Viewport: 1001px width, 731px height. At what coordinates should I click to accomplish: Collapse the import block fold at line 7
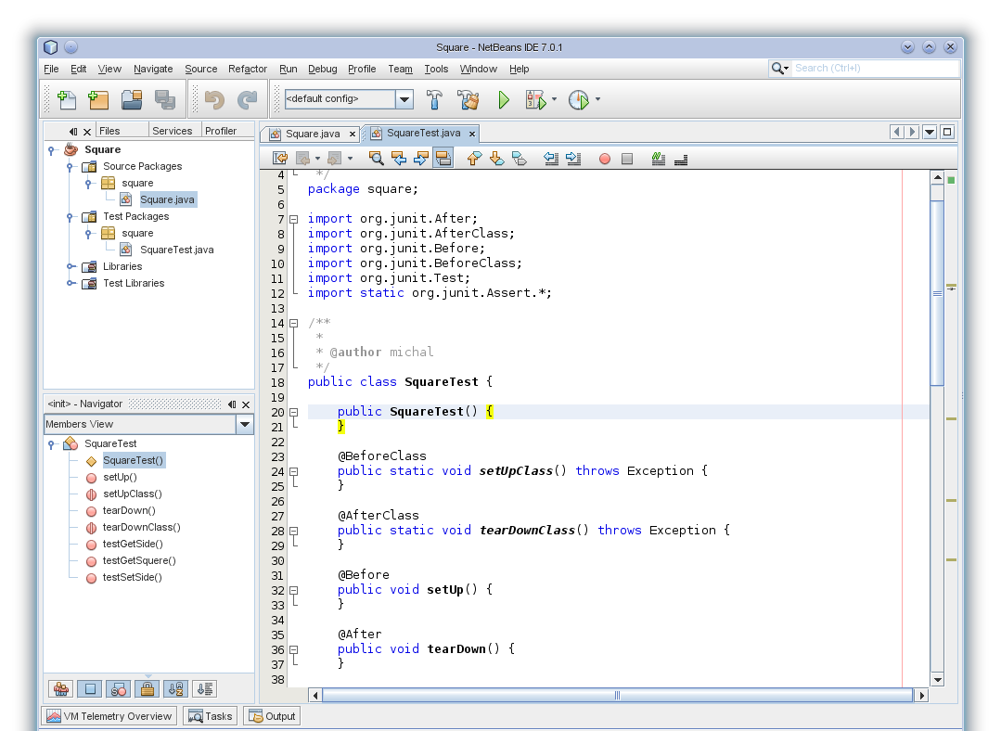pyautogui.click(x=294, y=219)
